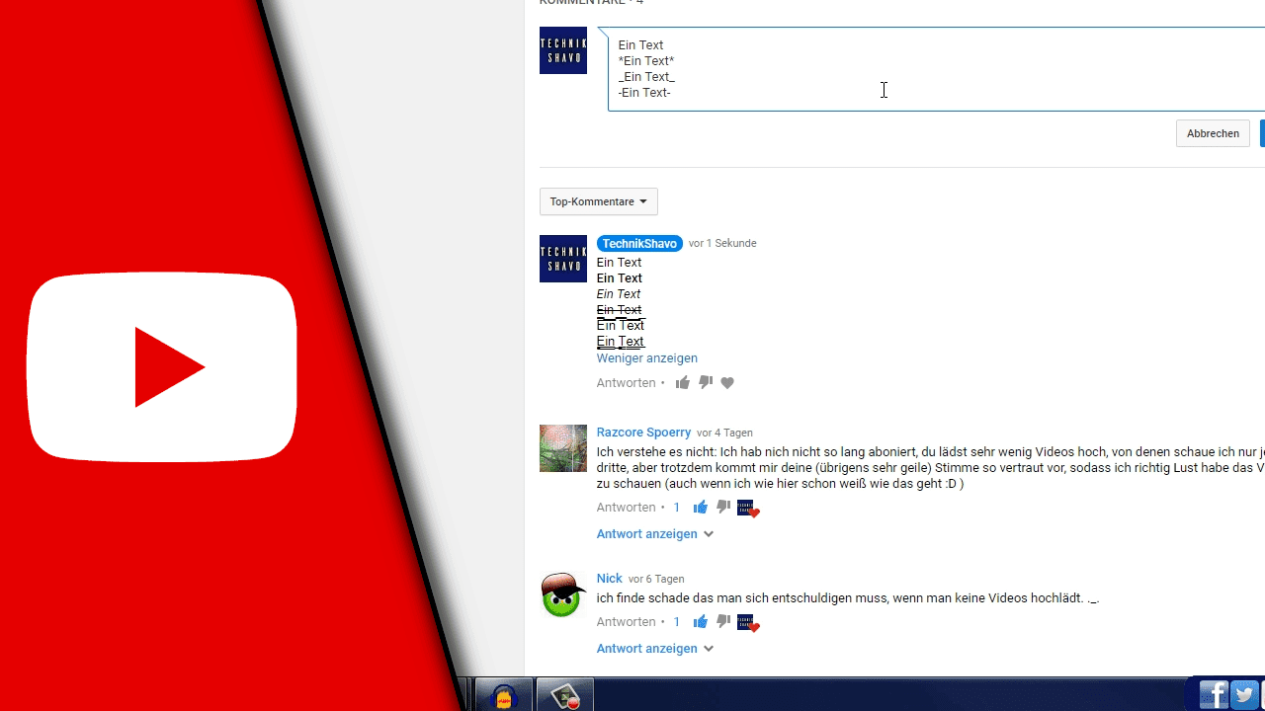Click the italic 'Ein Text' line

point(619,294)
